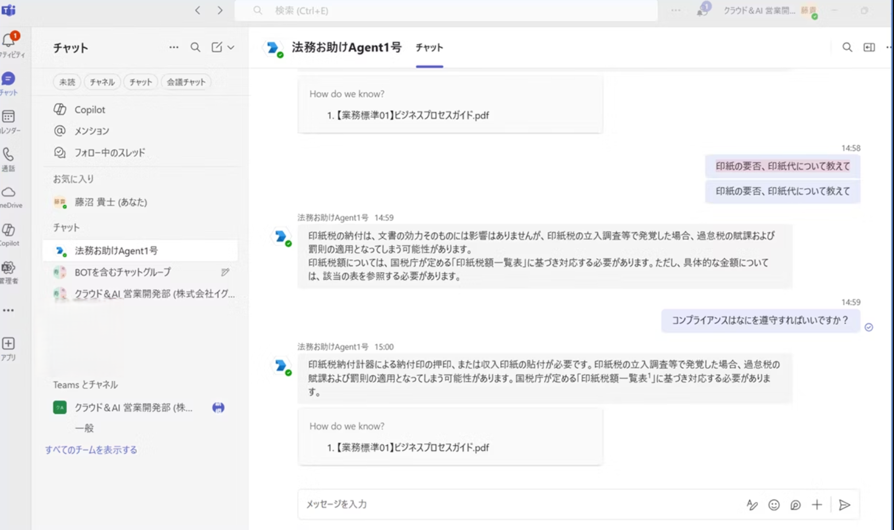
Task: Click the agent avatar beside the 14:59 reply
Action: [x=281, y=236]
